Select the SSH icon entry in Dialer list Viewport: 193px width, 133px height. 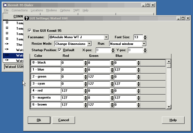pyautogui.click(x=7, y=55)
